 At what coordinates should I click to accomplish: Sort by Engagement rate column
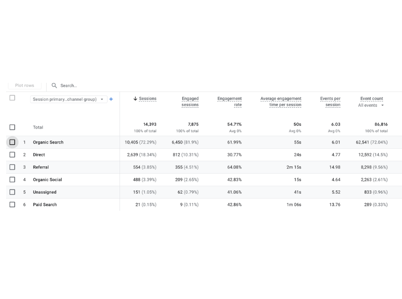229,101
